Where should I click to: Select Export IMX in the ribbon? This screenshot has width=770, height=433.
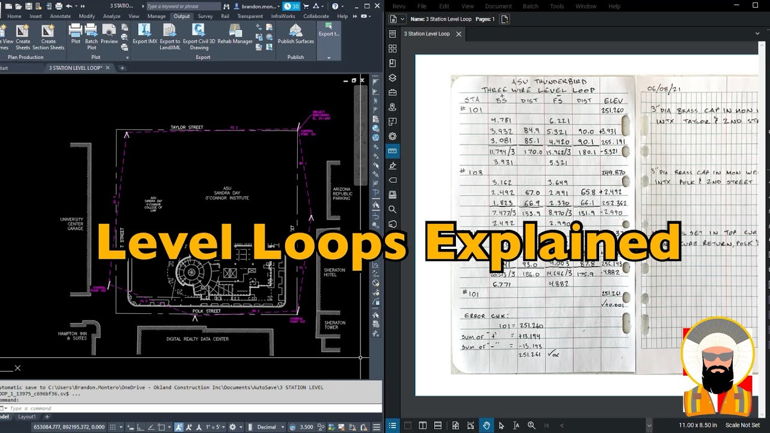(x=145, y=34)
